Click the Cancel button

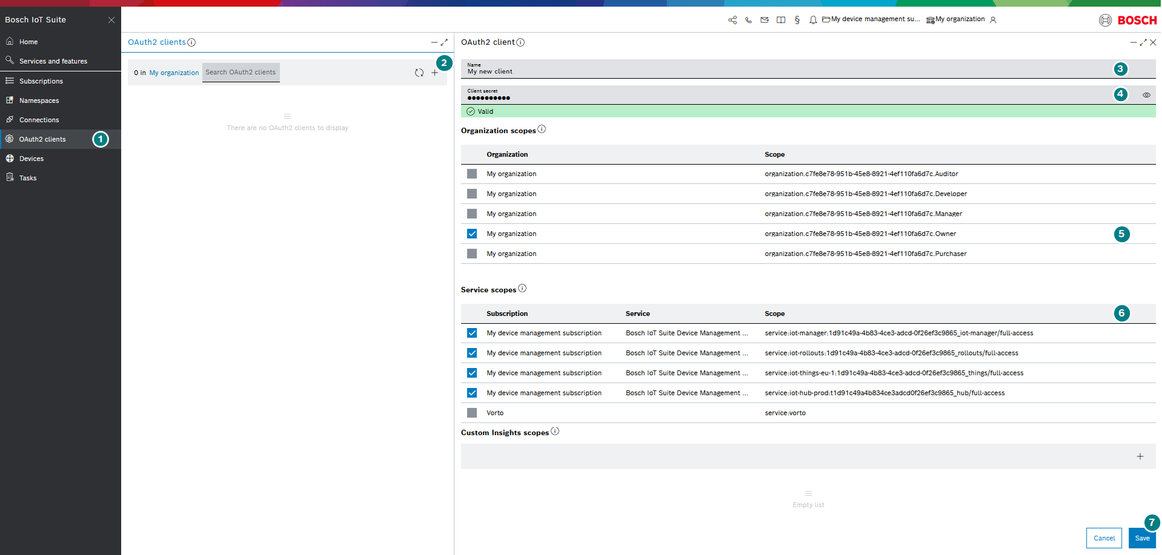pos(1104,538)
